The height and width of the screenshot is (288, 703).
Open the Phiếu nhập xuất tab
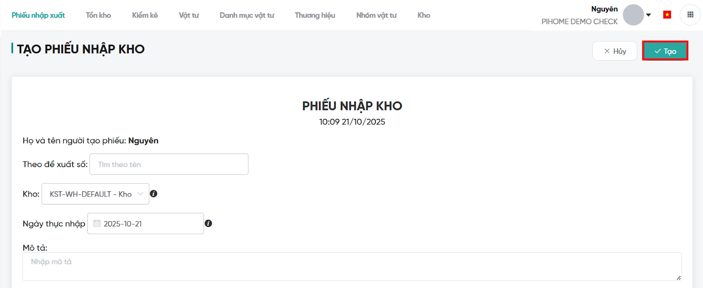[38, 15]
